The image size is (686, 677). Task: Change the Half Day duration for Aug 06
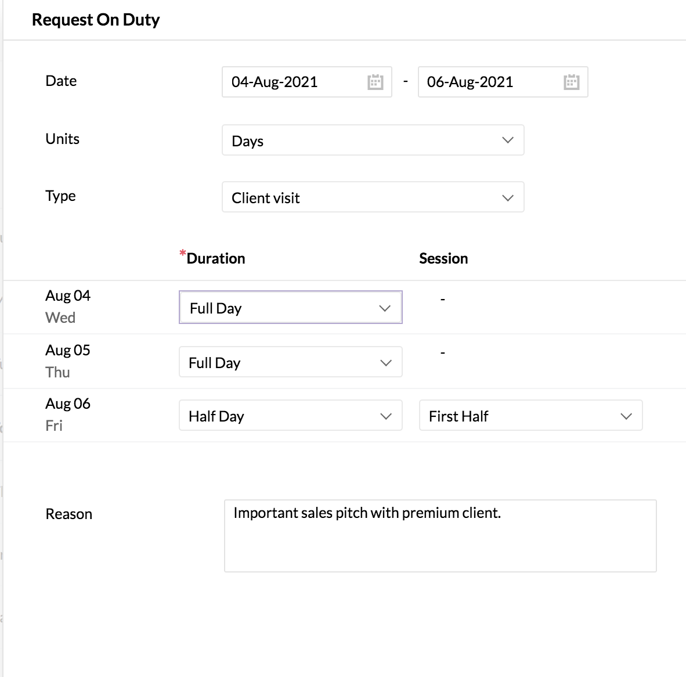(x=279, y=416)
